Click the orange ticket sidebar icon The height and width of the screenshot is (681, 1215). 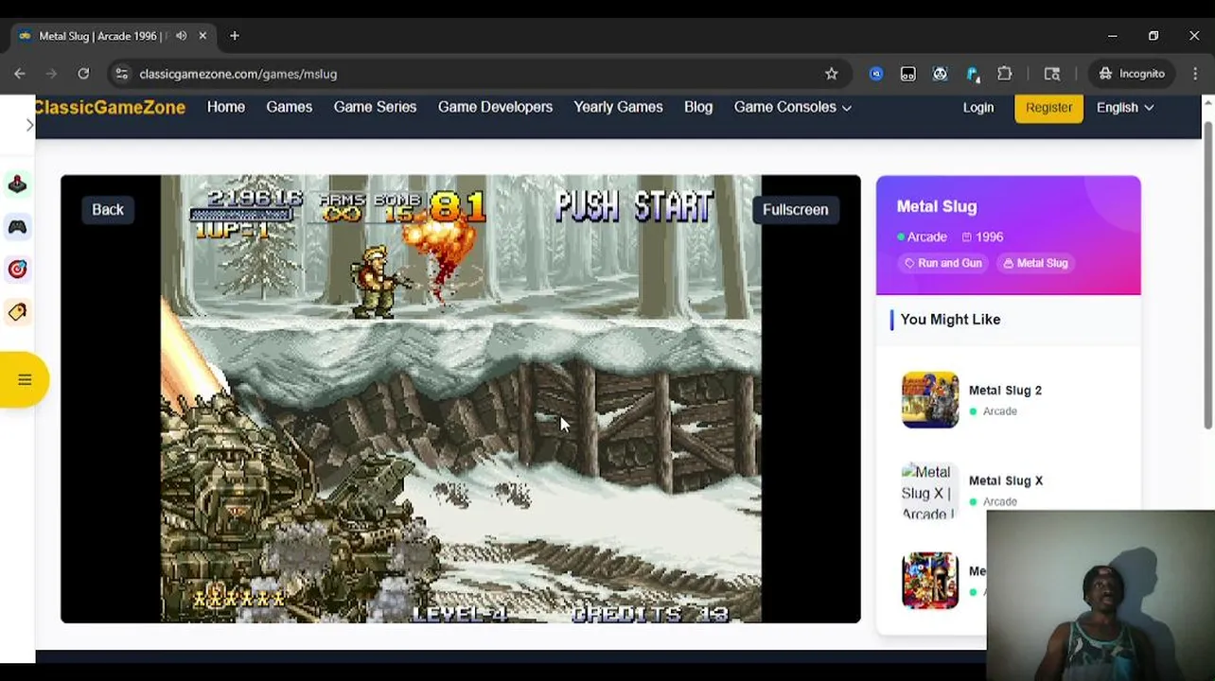17,312
